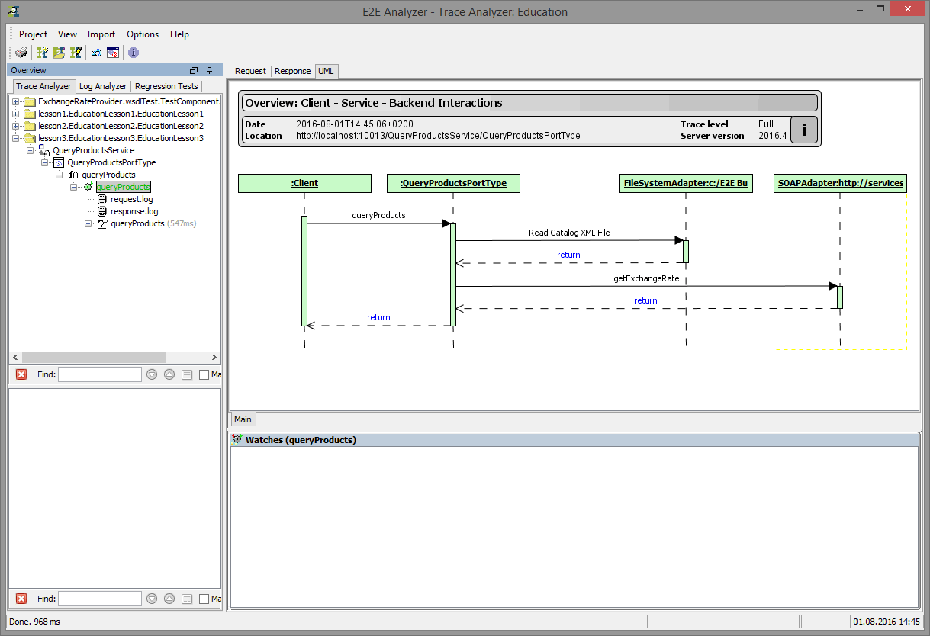Collapse the QueryProductsService node
Image resolution: width=930 pixels, height=636 pixels.
click(x=32, y=149)
